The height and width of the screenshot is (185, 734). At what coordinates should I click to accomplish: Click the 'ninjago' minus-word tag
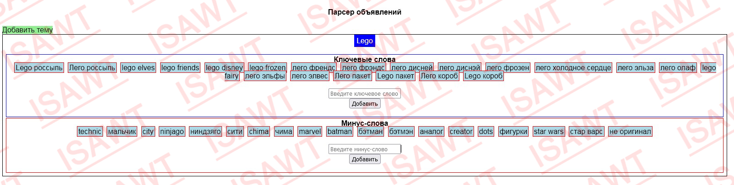click(x=172, y=131)
